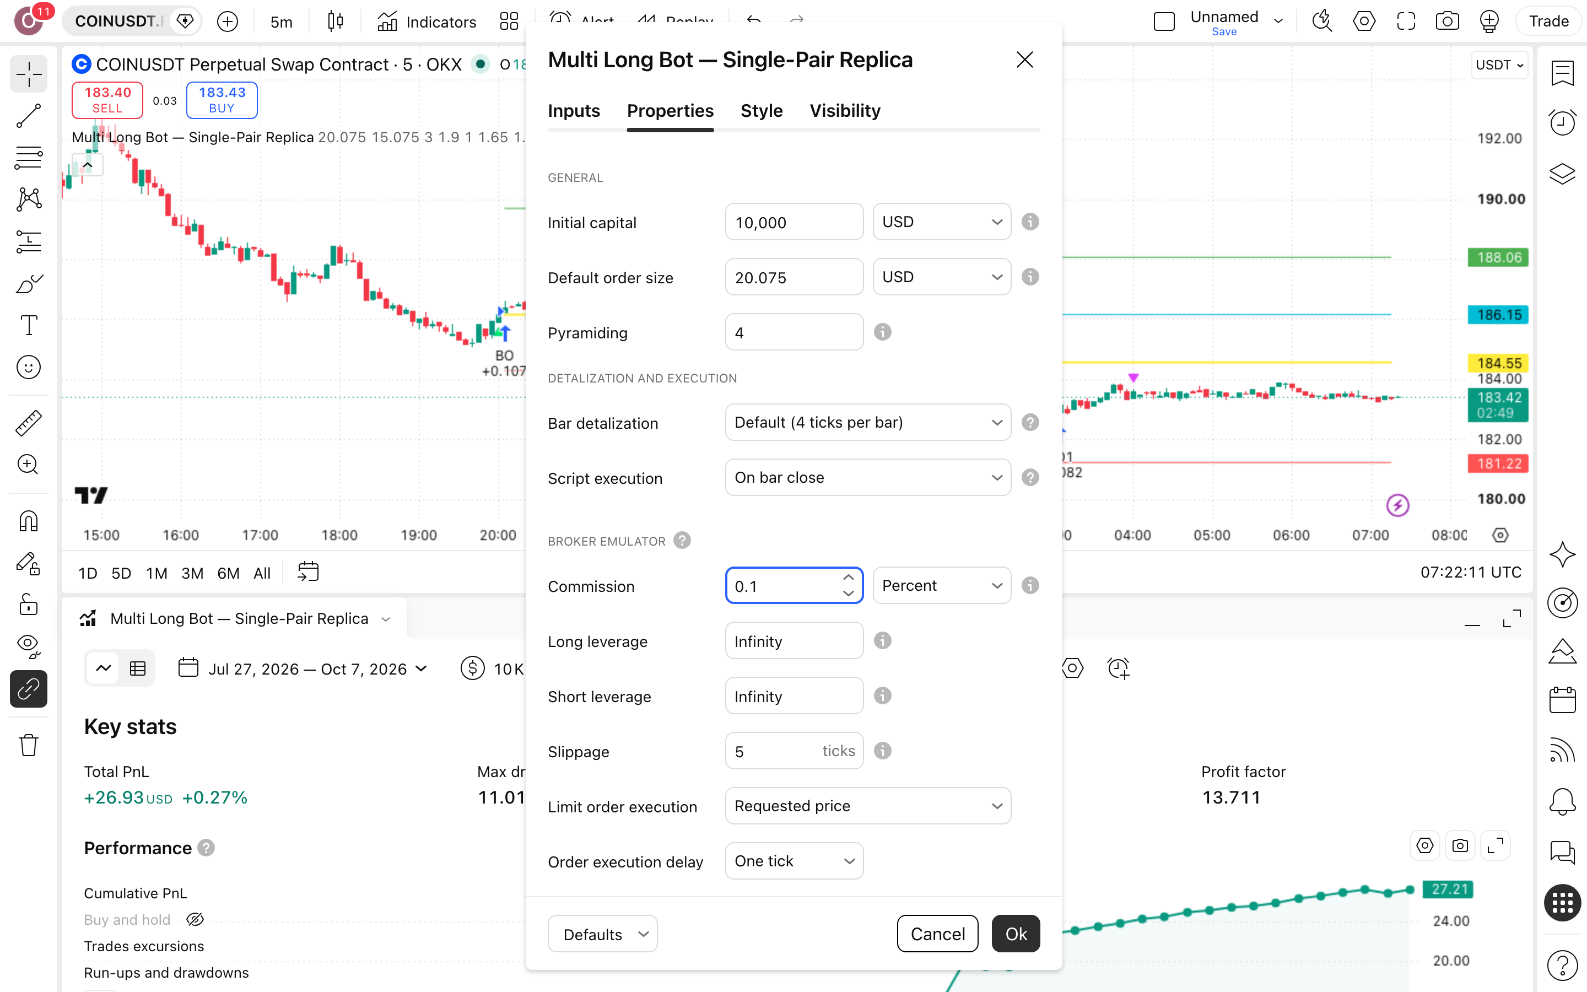Increment the Commission value stepper up
The width and height of the screenshot is (1587, 992).
click(849, 578)
